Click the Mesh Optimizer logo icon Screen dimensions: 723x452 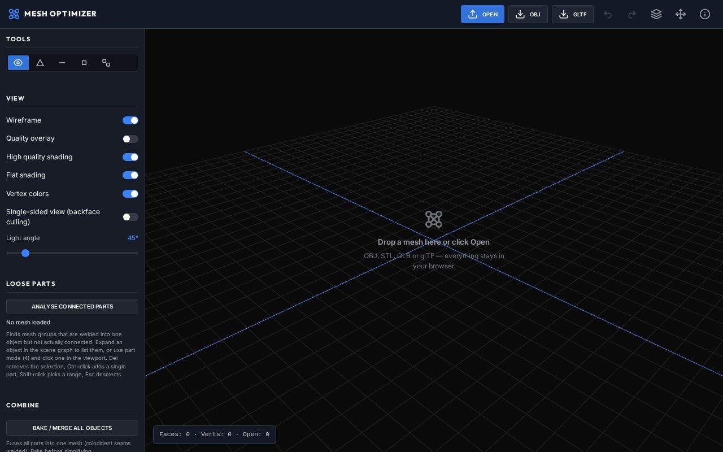pyautogui.click(x=14, y=14)
